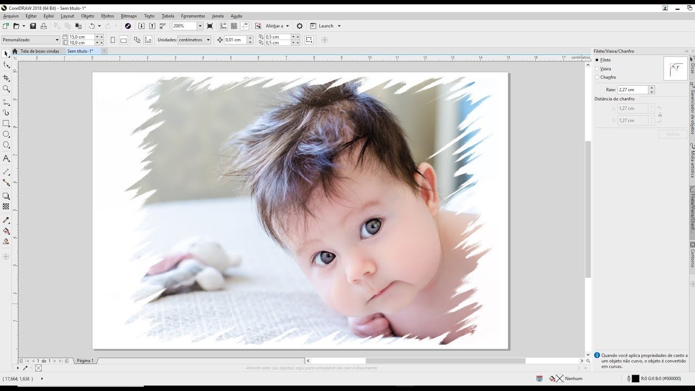Open the Bitmaps menu

point(129,16)
